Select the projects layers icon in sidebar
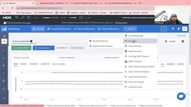191x107 pixels. tap(4, 41)
